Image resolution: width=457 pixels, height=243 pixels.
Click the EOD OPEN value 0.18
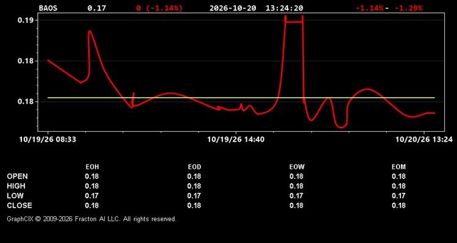tap(194, 176)
